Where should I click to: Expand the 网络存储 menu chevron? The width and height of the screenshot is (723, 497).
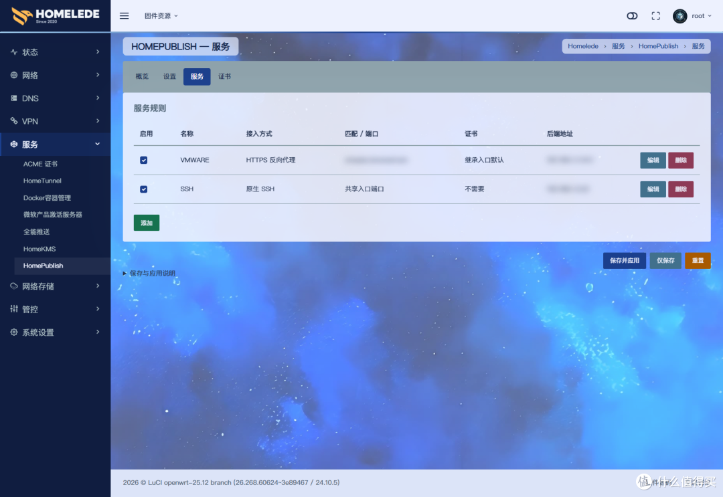(x=98, y=286)
